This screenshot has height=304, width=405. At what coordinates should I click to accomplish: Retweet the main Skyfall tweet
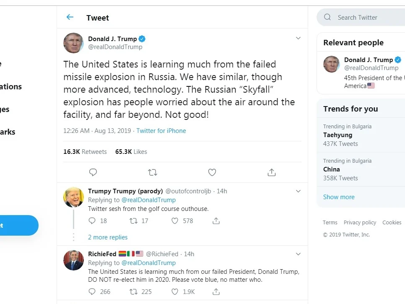tap(153, 172)
